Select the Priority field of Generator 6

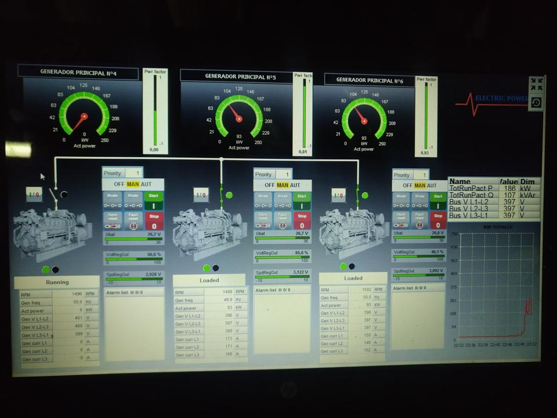421,175
